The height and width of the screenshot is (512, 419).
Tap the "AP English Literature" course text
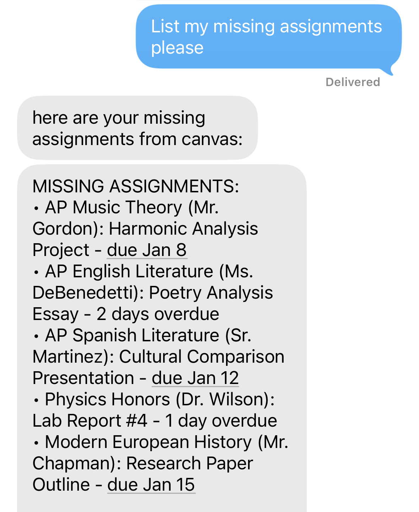[129, 271]
